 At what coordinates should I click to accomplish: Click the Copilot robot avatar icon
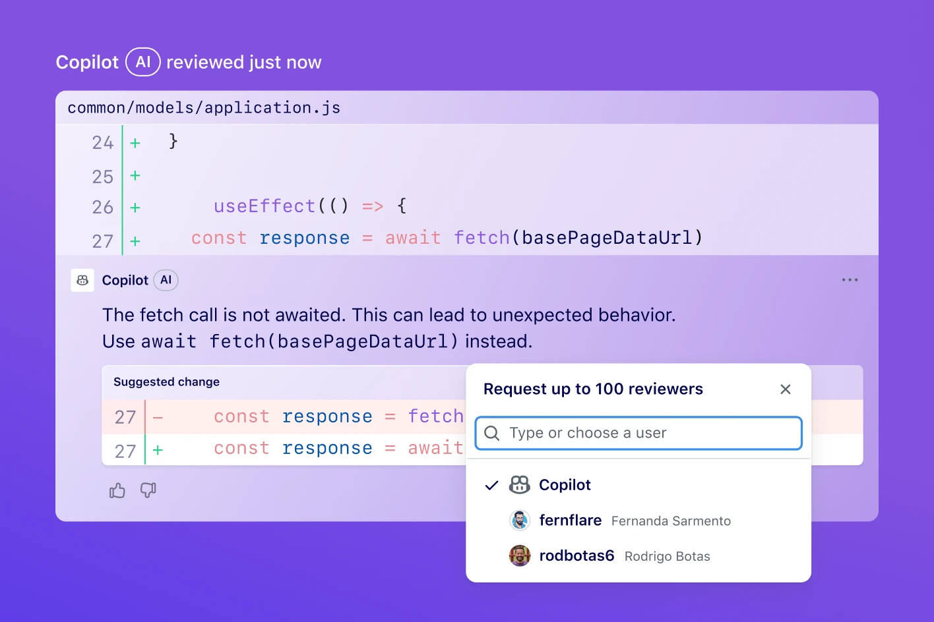[x=82, y=279]
